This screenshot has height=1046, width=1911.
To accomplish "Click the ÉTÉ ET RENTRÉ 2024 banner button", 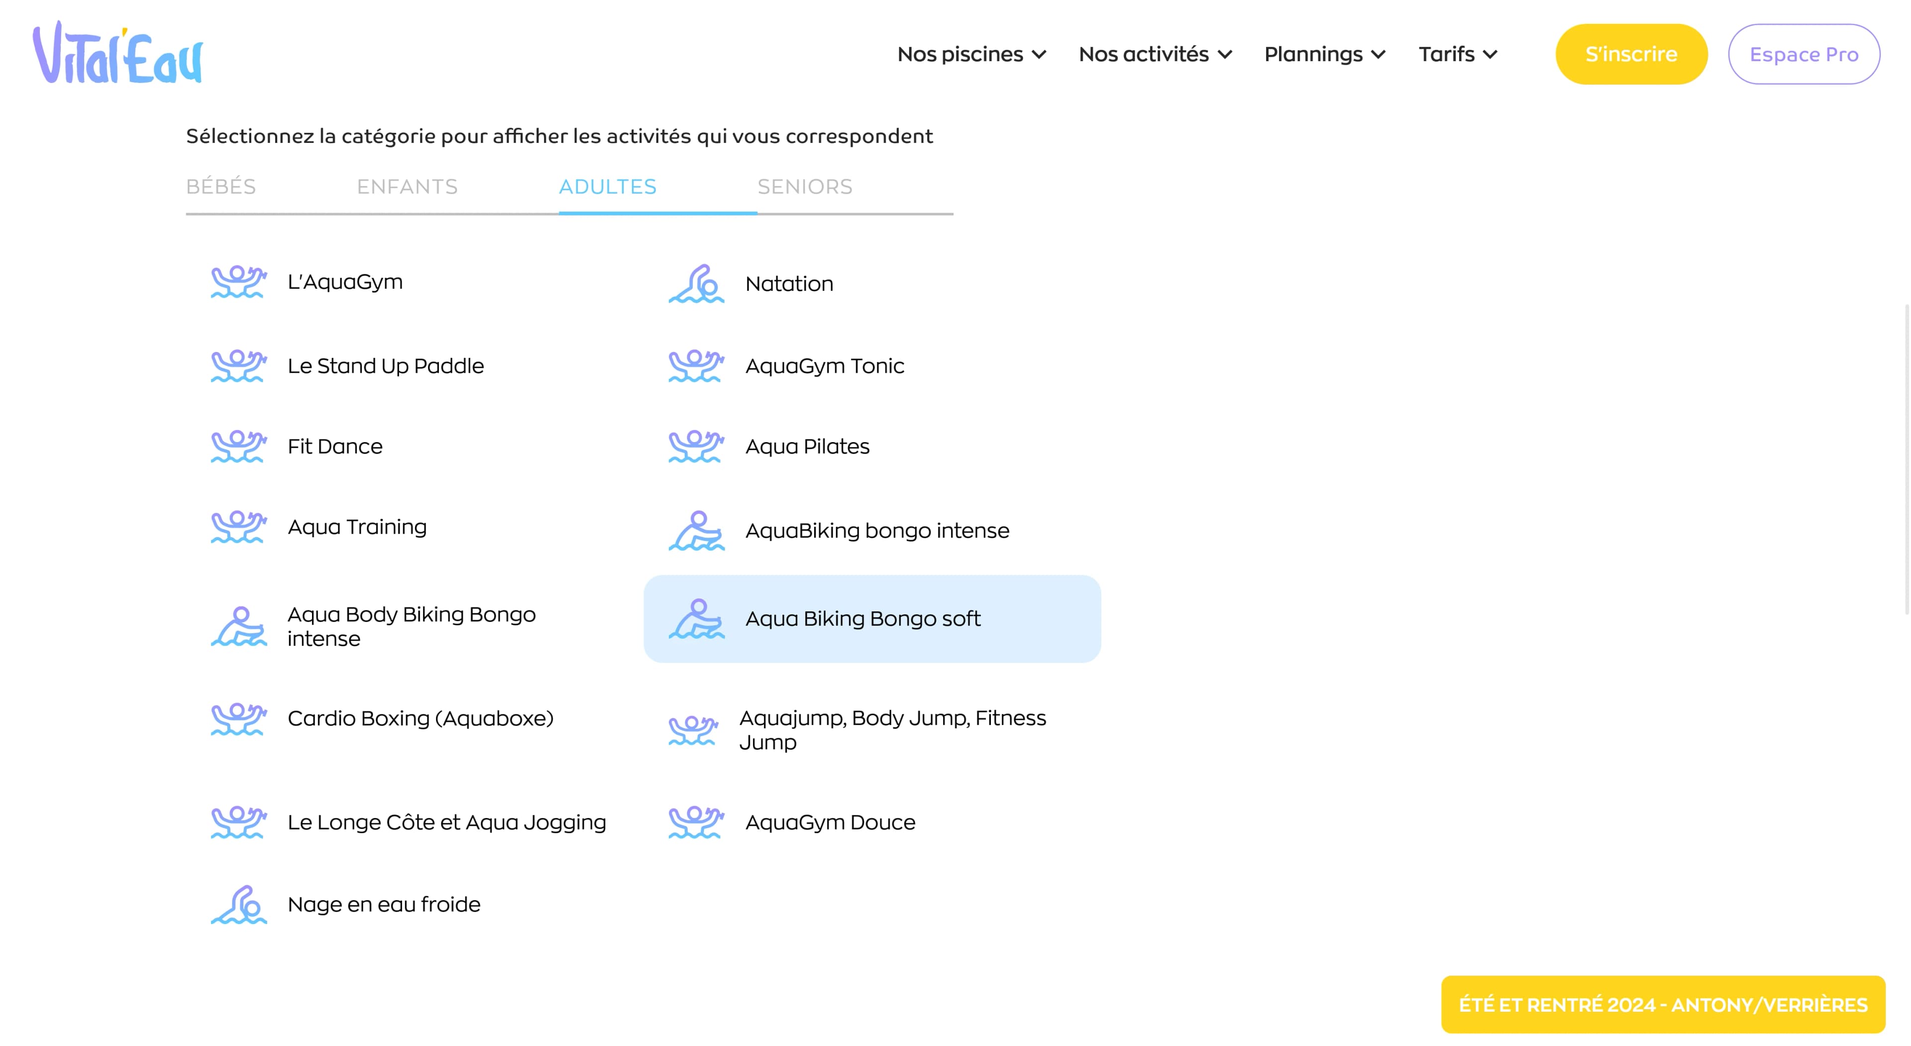I will [x=1663, y=1004].
